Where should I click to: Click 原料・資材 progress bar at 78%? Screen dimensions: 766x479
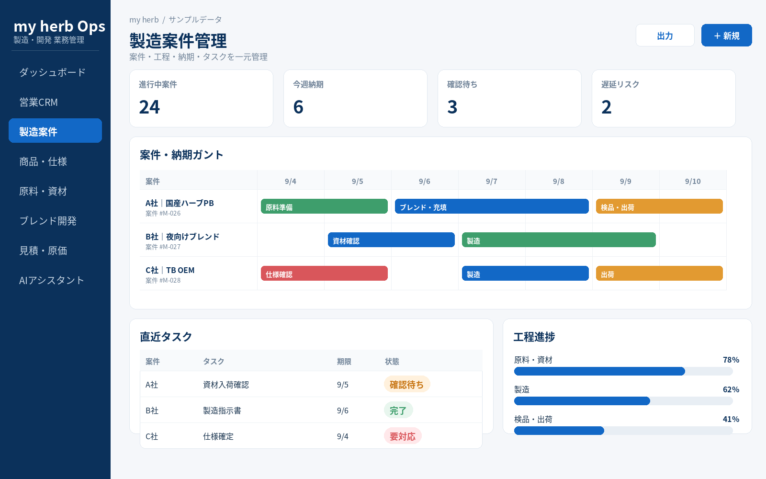click(x=623, y=371)
